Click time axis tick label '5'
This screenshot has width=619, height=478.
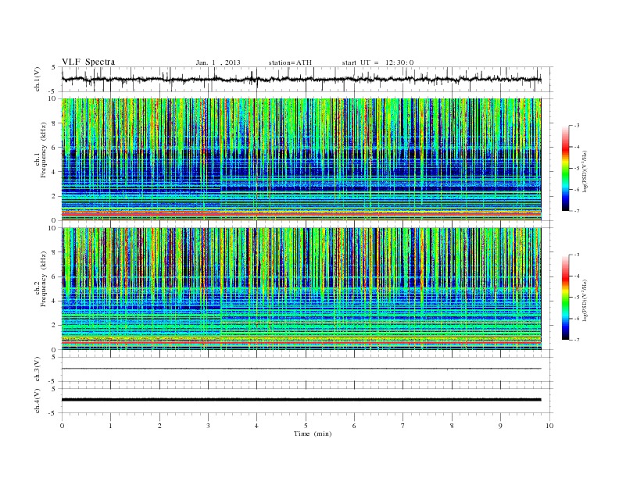tap(306, 426)
